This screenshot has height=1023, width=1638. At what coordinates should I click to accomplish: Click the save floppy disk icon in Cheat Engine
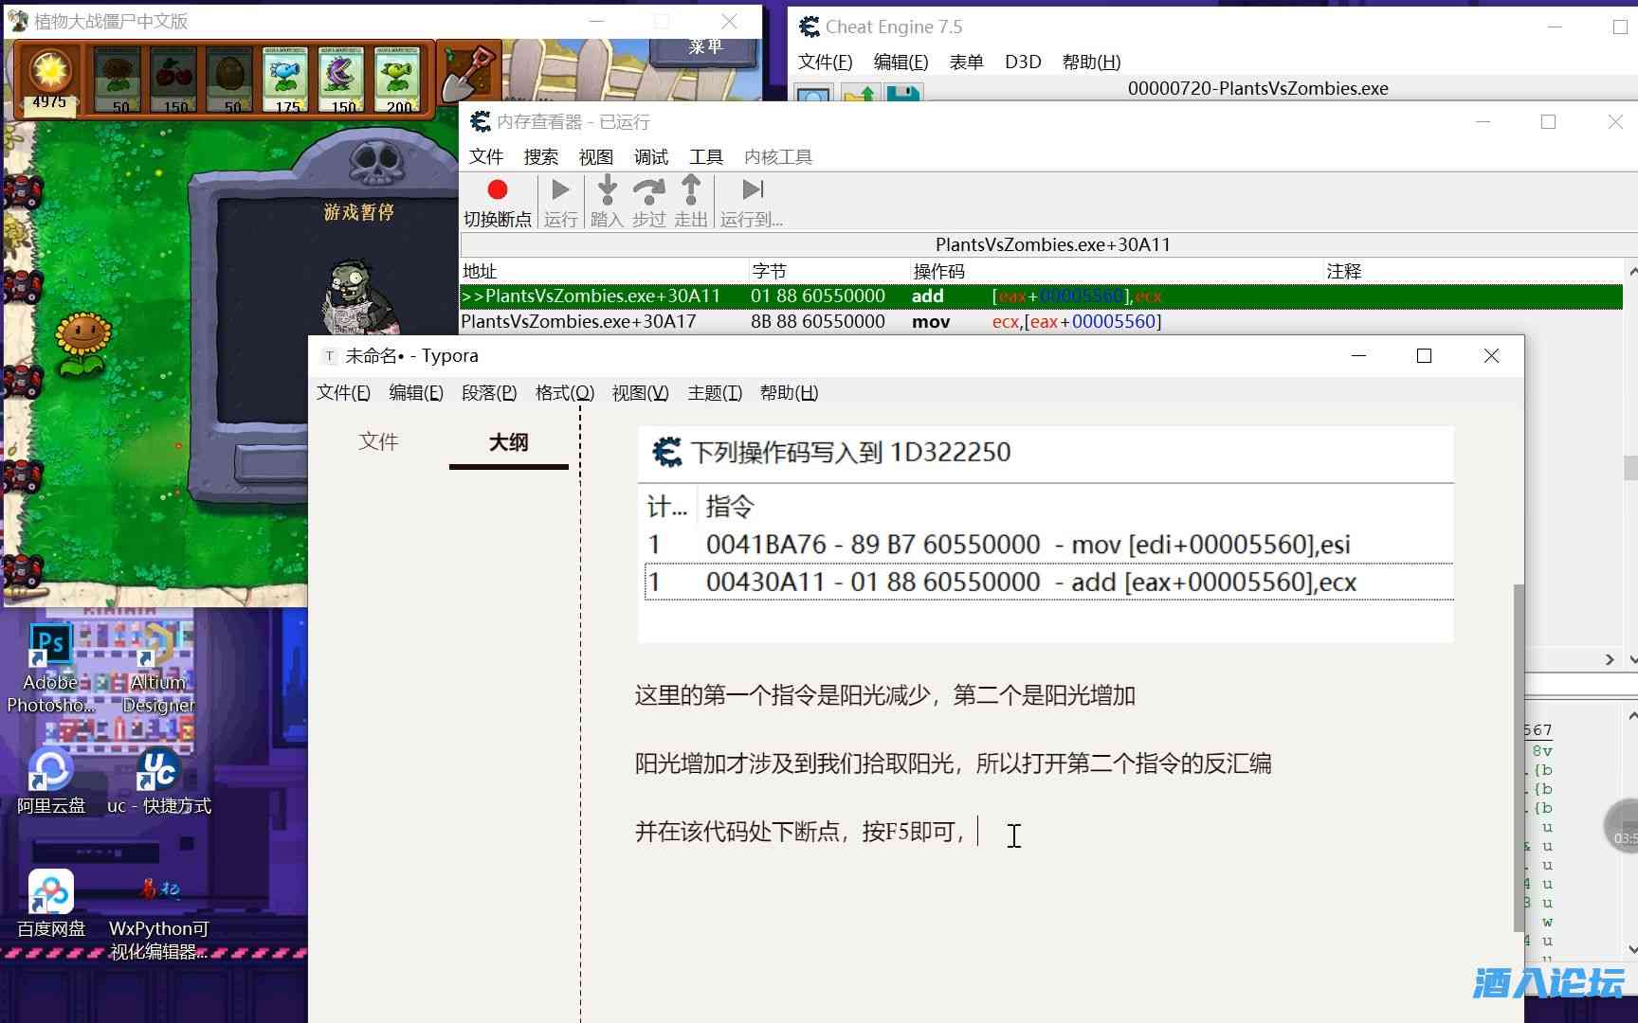coord(903,95)
